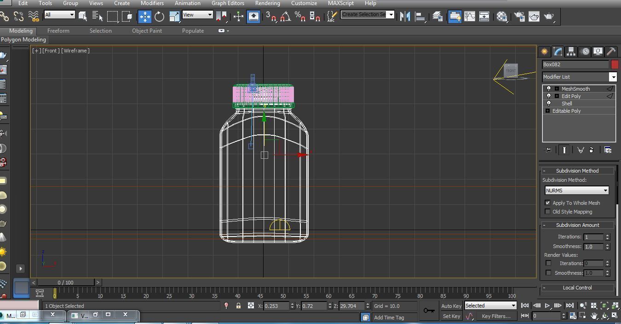Toggle the Angle Snap icon
The height and width of the screenshot is (324, 621).
[285, 17]
